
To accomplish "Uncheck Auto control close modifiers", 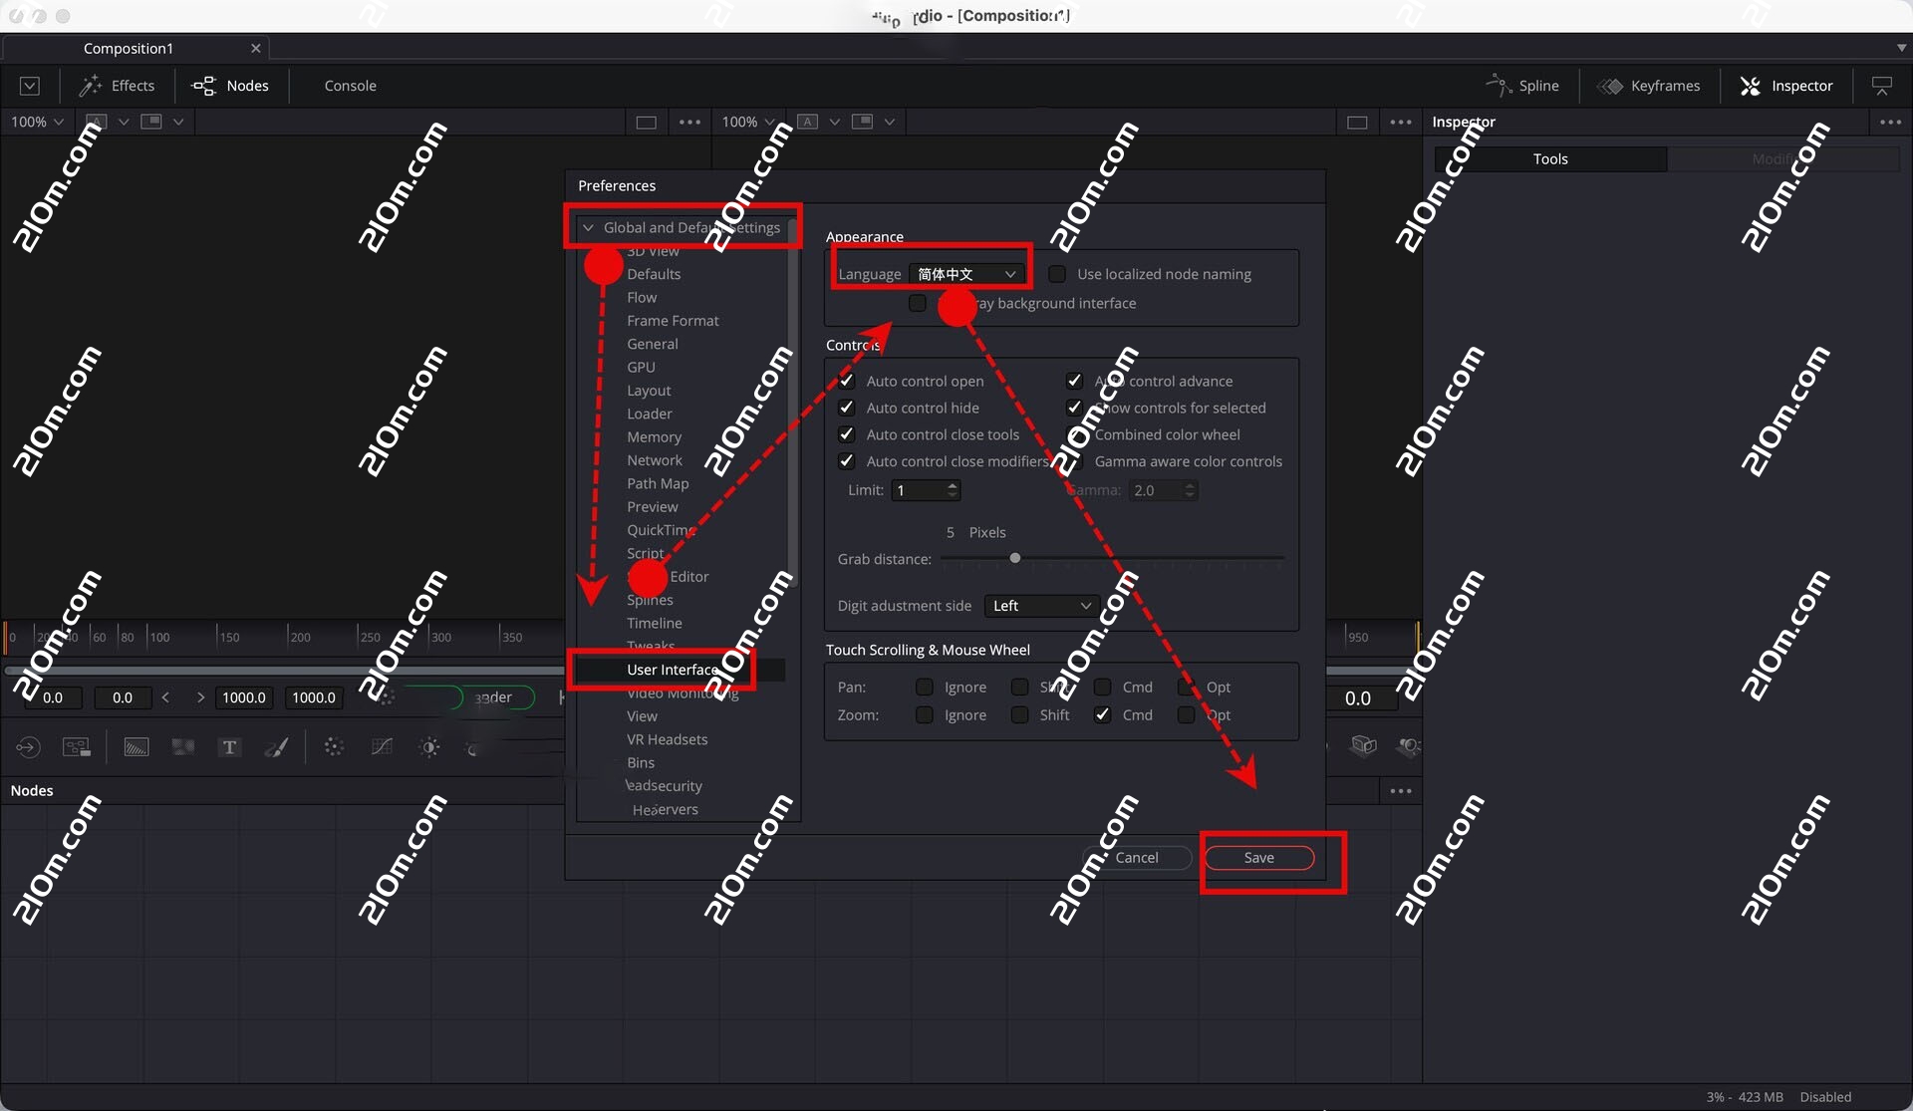I will point(847,461).
